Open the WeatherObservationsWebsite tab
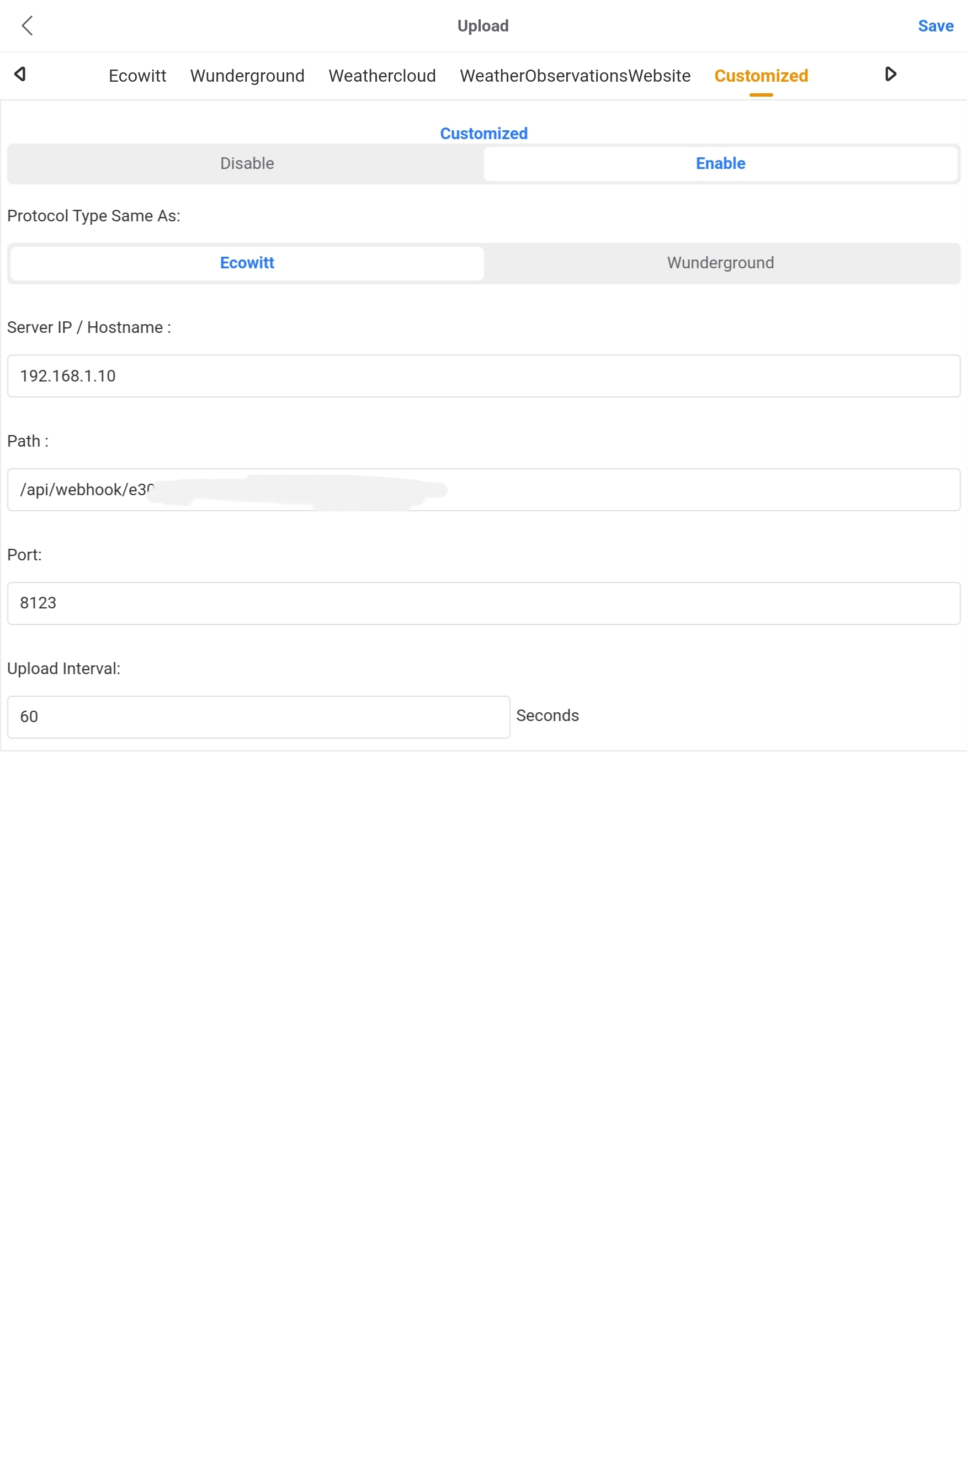The height and width of the screenshot is (1462, 967). (575, 76)
